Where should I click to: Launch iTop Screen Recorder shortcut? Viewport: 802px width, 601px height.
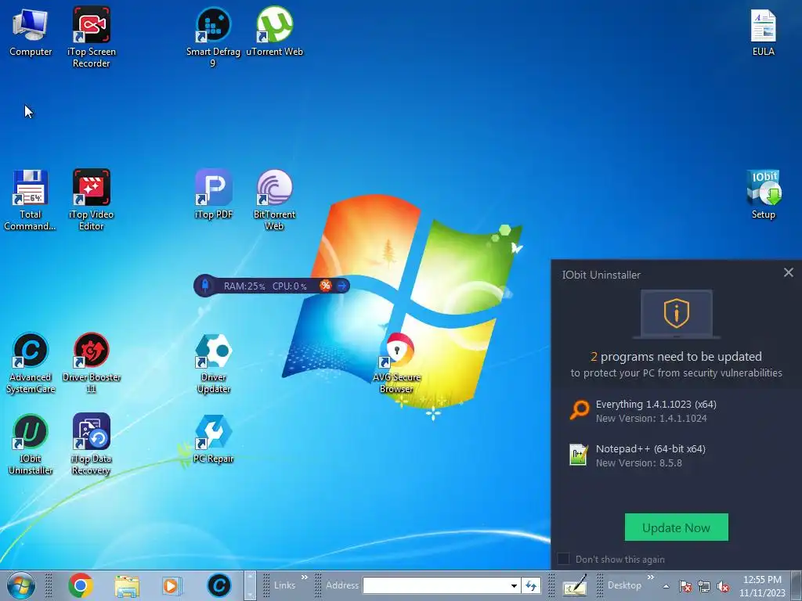click(91, 37)
